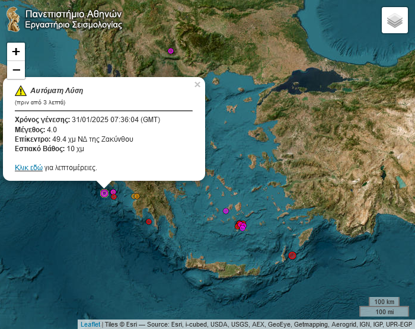
Task: Click the '(πριν από 3 λεπτά)' timestamp
Action: click(40, 103)
